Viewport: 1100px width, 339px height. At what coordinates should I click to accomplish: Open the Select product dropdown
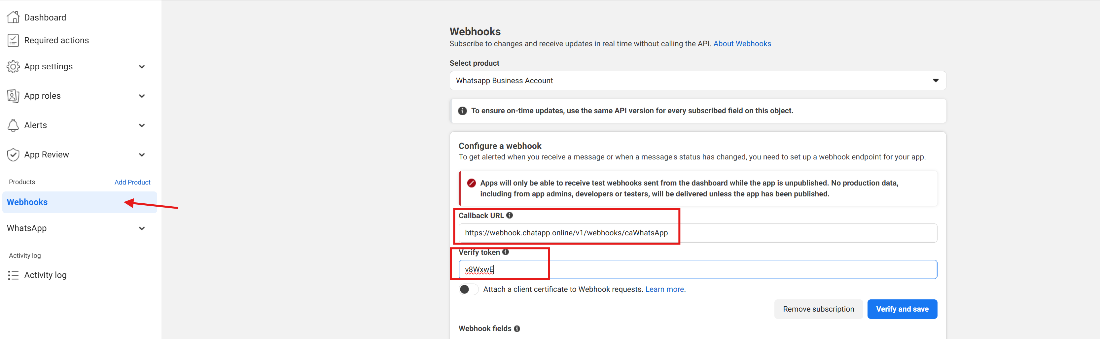pos(697,81)
